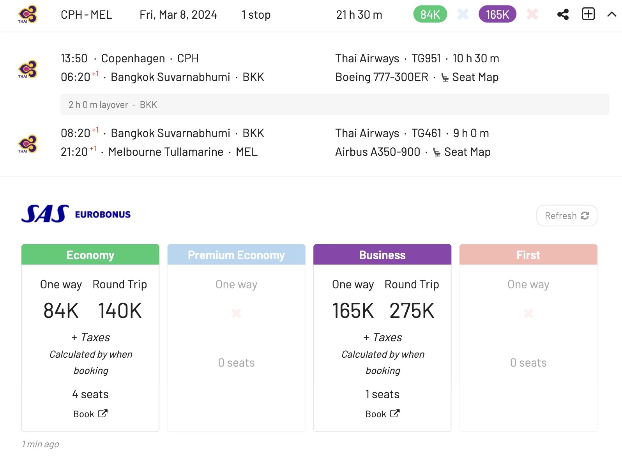Click the 275K round-trip business price

412,311
